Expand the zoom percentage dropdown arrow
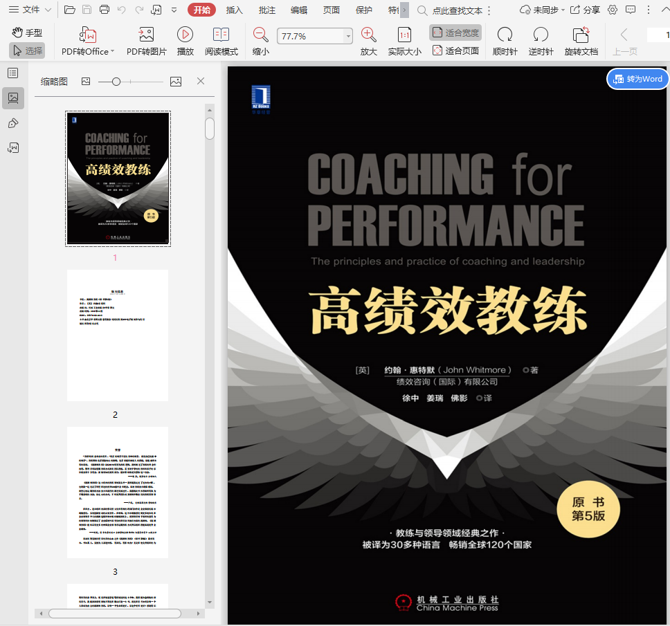The image size is (670, 626). click(349, 36)
